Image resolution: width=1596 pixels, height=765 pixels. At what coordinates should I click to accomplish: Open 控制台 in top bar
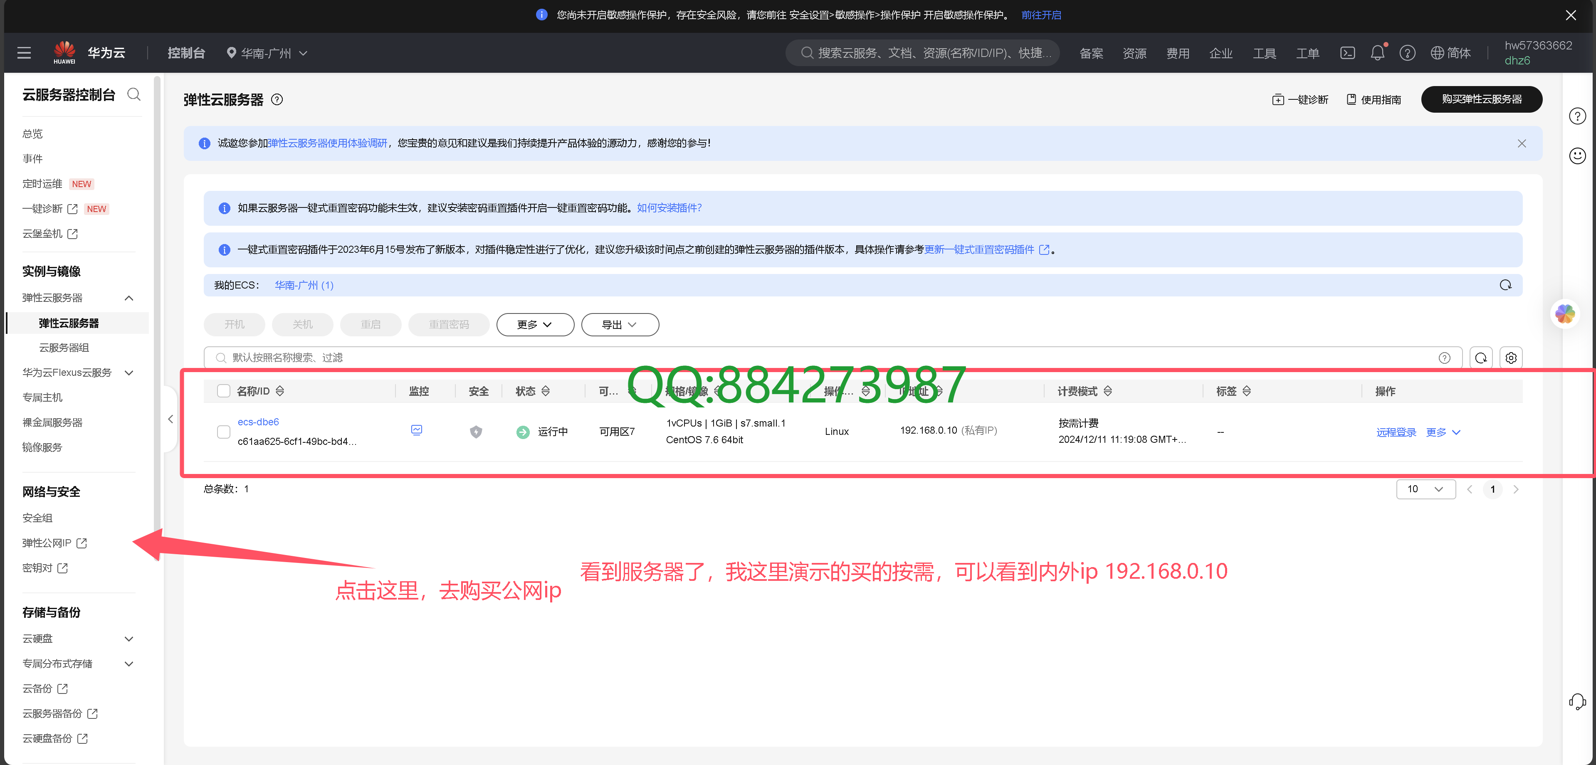coord(186,53)
